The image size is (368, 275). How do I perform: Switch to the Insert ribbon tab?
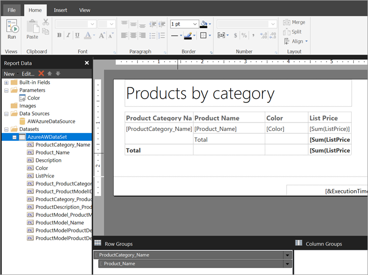pyautogui.click(x=60, y=10)
